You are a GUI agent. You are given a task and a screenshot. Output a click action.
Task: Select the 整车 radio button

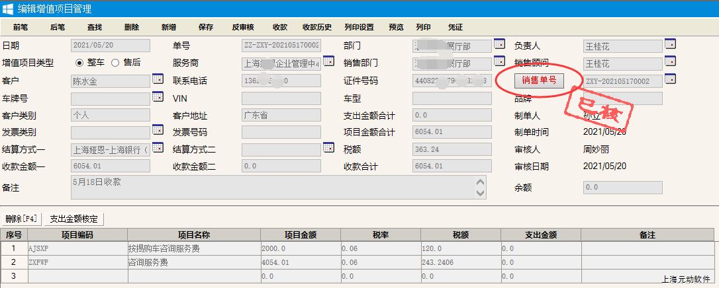click(79, 63)
